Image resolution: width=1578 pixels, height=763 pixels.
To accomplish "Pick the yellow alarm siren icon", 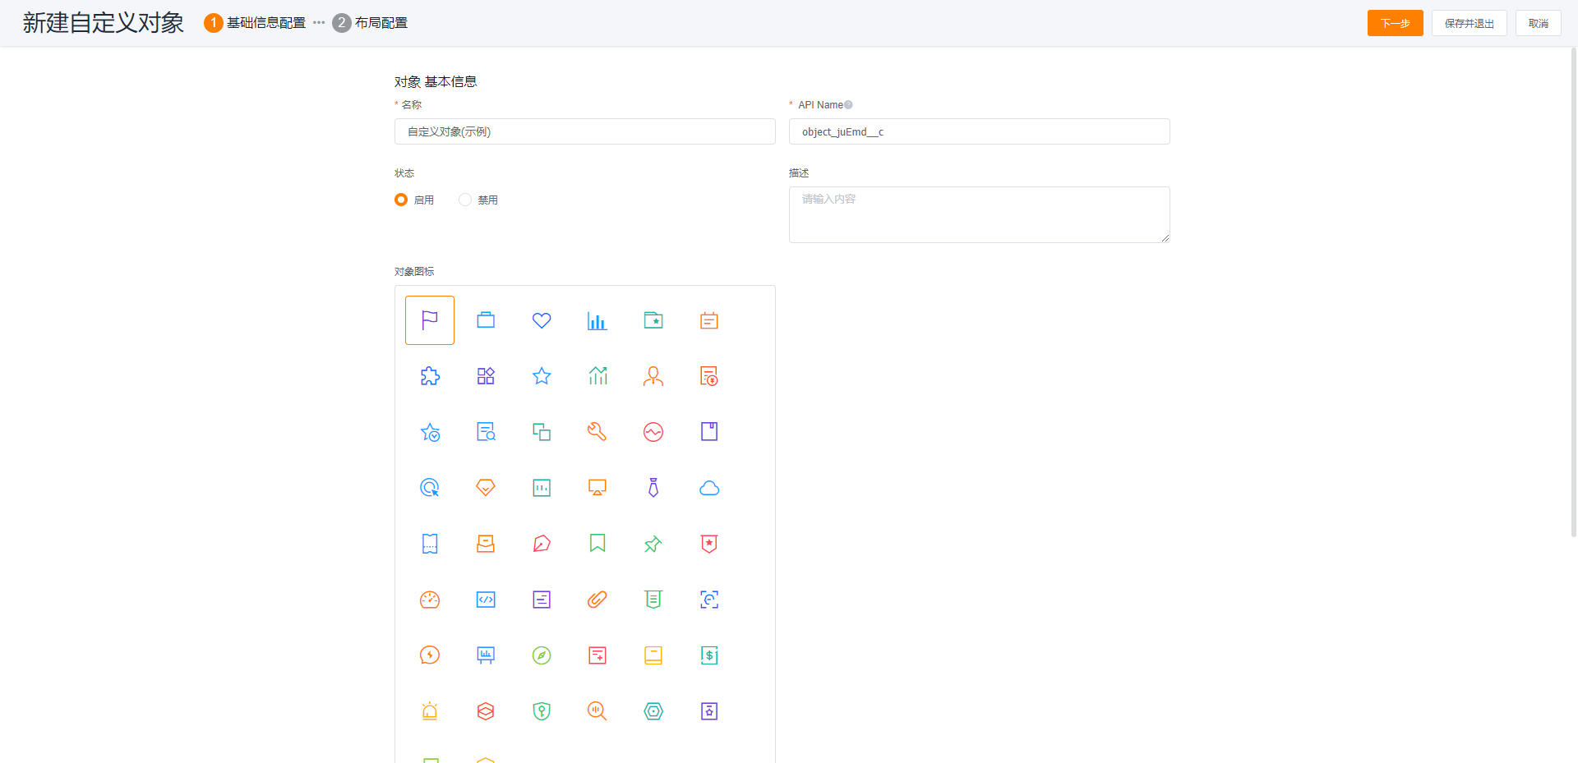I will point(430,711).
